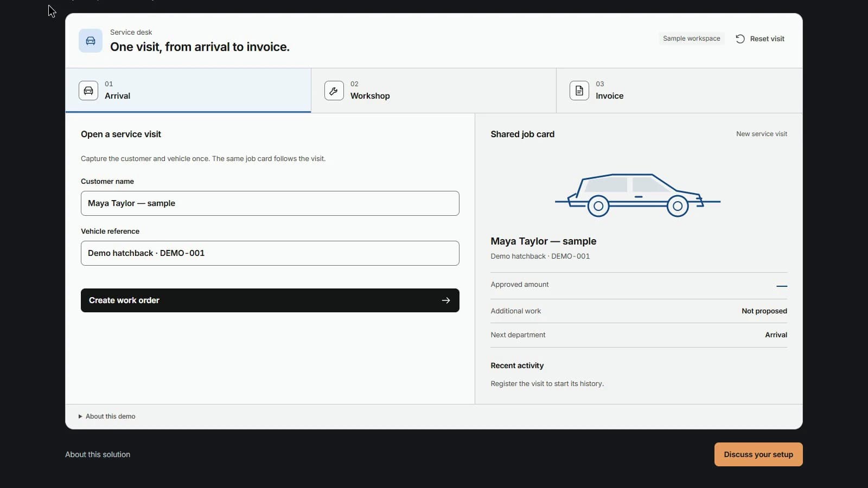Open the About this solution link
Image resolution: width=868 pixels, height=488 pixels.
[98, 454]
